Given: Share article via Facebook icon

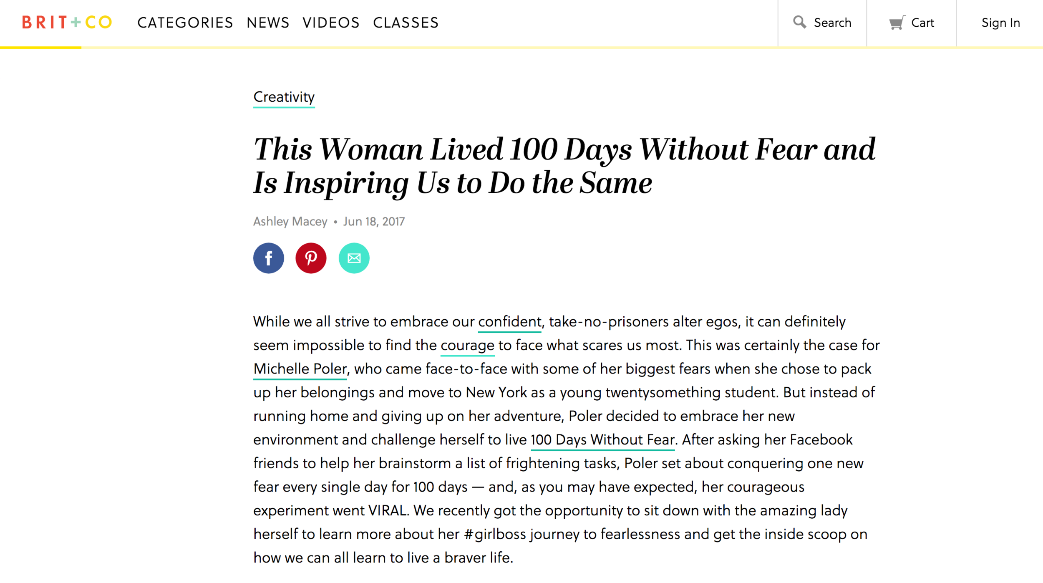Looking at the screenshot, I should click(268, 258).
